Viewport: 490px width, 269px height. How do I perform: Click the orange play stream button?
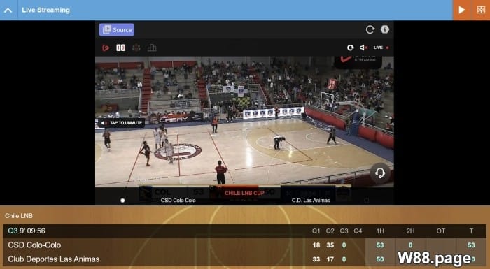(461, 10)
